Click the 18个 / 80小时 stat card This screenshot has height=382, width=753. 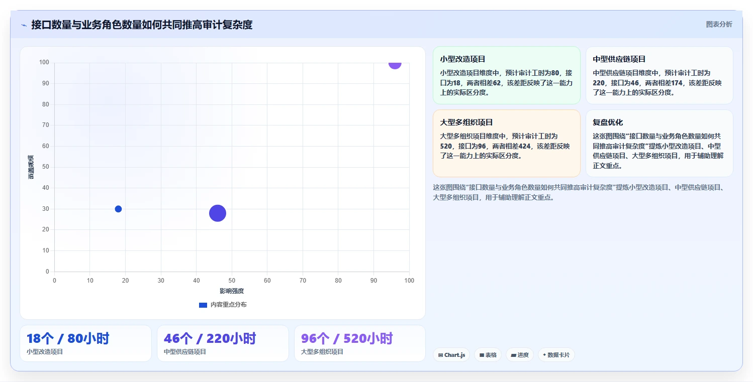click(85, 343)
